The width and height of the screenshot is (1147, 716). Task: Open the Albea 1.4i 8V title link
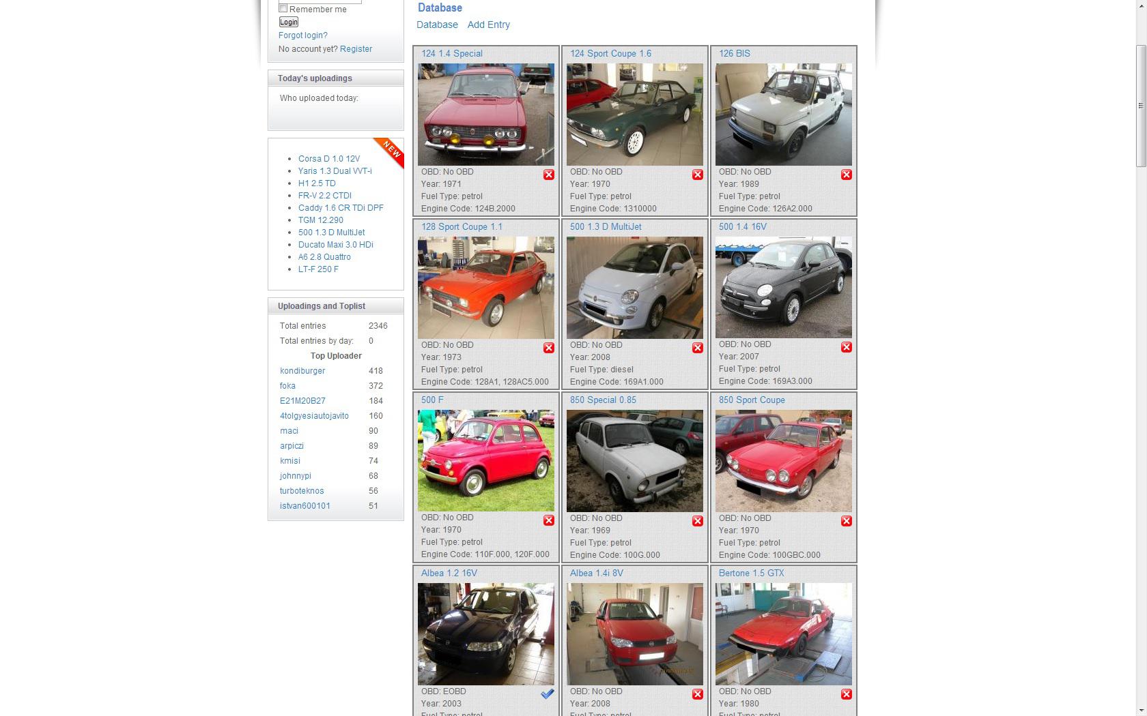click(x=597, y=573)
